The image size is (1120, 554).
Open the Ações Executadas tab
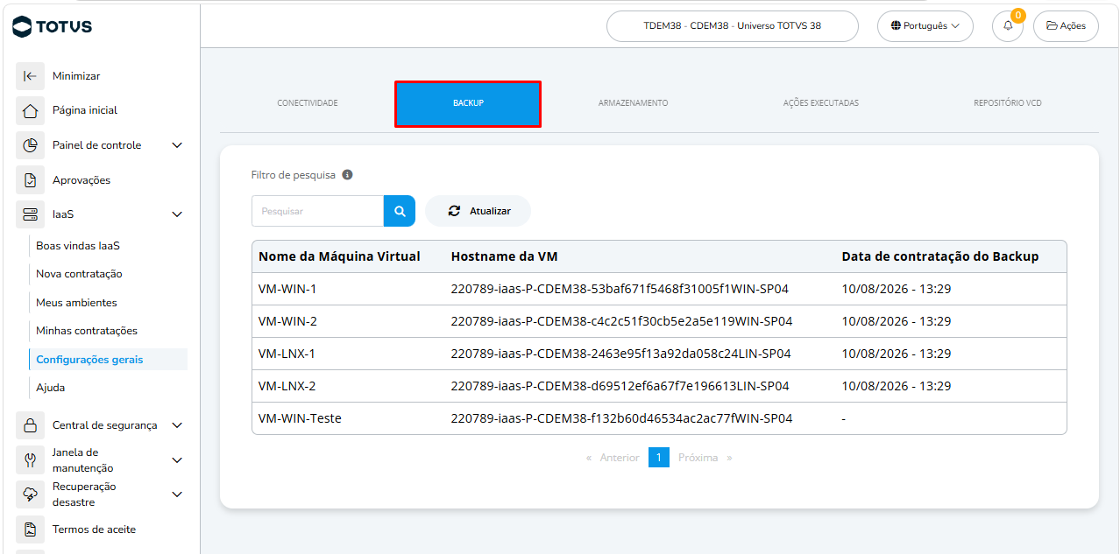click(821, 103)
